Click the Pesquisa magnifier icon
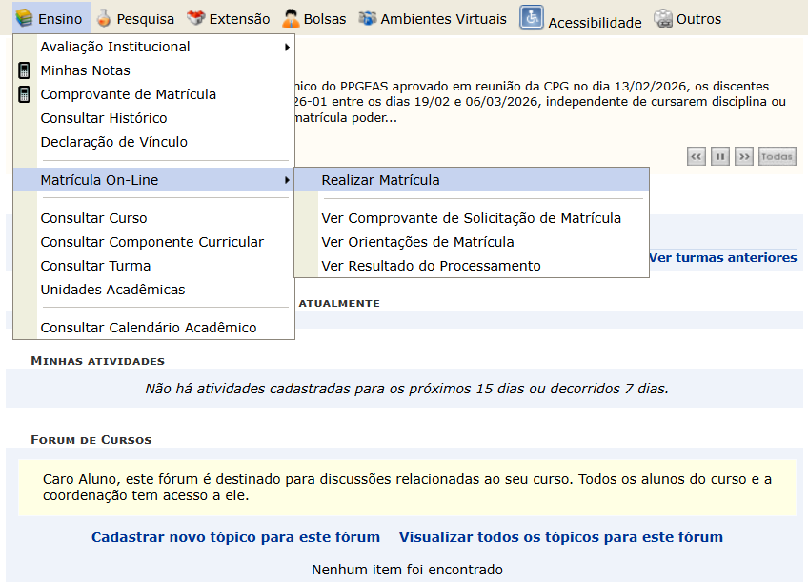 click(103, 16)
